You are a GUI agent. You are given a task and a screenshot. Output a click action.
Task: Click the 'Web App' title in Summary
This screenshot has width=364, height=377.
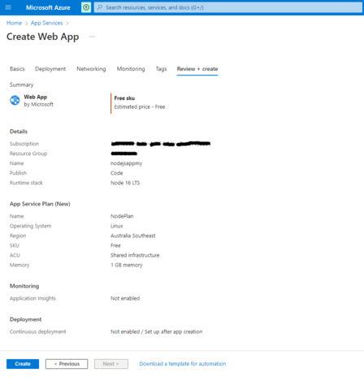[x=35, y=97]
